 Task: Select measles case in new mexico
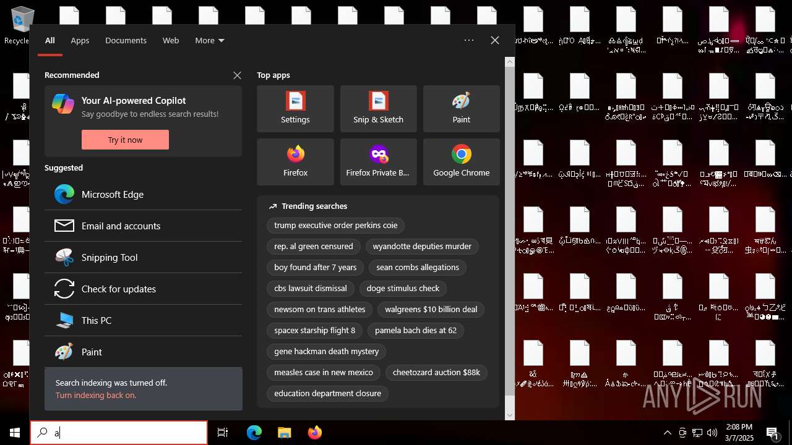click(x=324, y=372)
